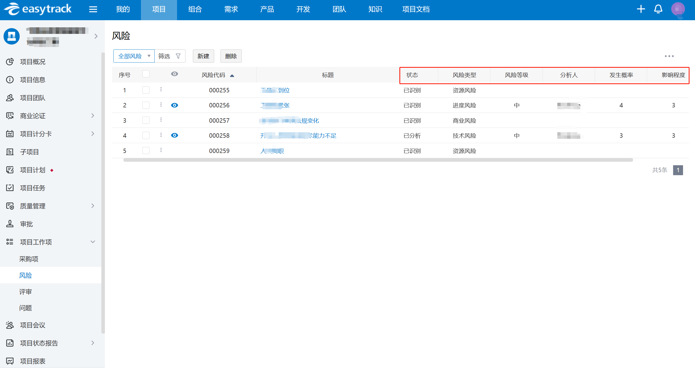The width and height of the screenshot is (695, 368).
Task: Open the notifications bell
Action: coord(658,9)
